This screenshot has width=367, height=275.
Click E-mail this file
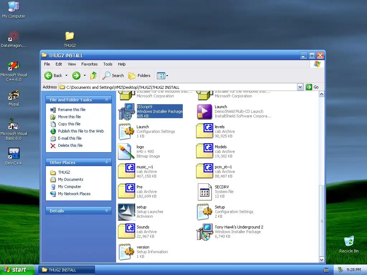point(70,138)
